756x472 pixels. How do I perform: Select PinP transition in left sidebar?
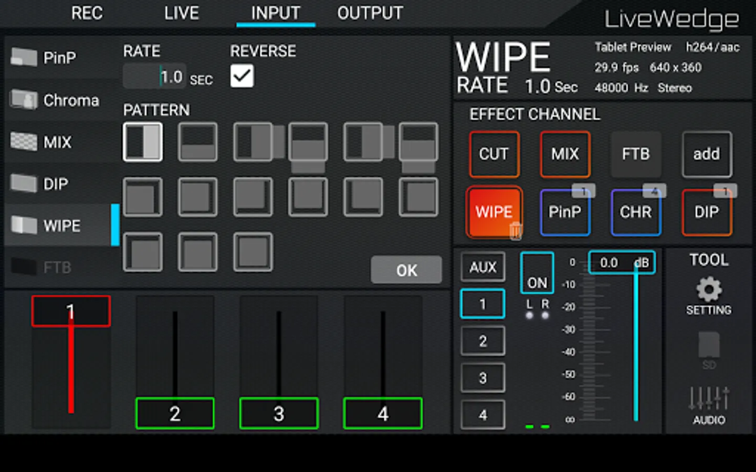[x=60, y=58]
